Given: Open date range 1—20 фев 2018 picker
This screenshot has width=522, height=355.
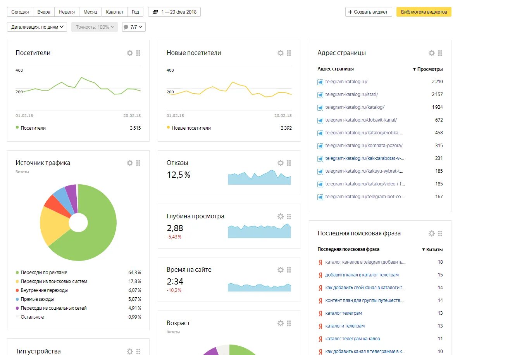Looking at the screenshot, I should [x=174, y=12].
